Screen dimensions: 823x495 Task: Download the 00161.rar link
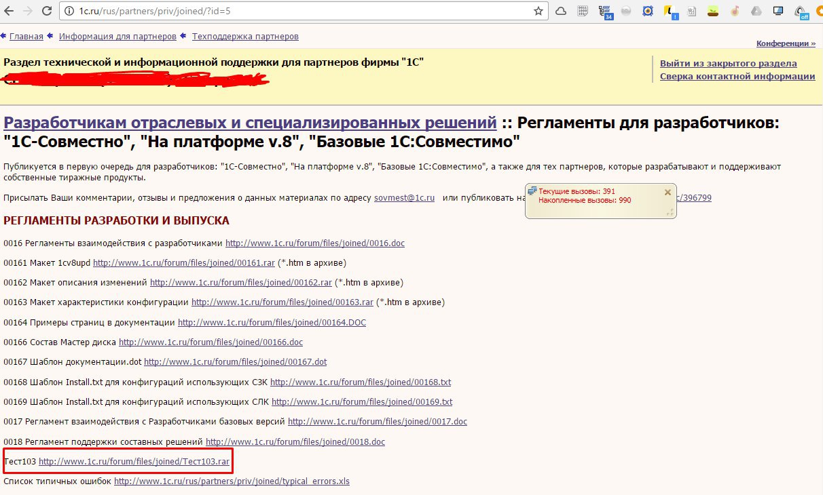click(x=184, y=263)
